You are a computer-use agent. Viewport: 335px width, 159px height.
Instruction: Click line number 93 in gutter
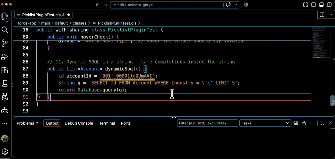coord(25,111)
